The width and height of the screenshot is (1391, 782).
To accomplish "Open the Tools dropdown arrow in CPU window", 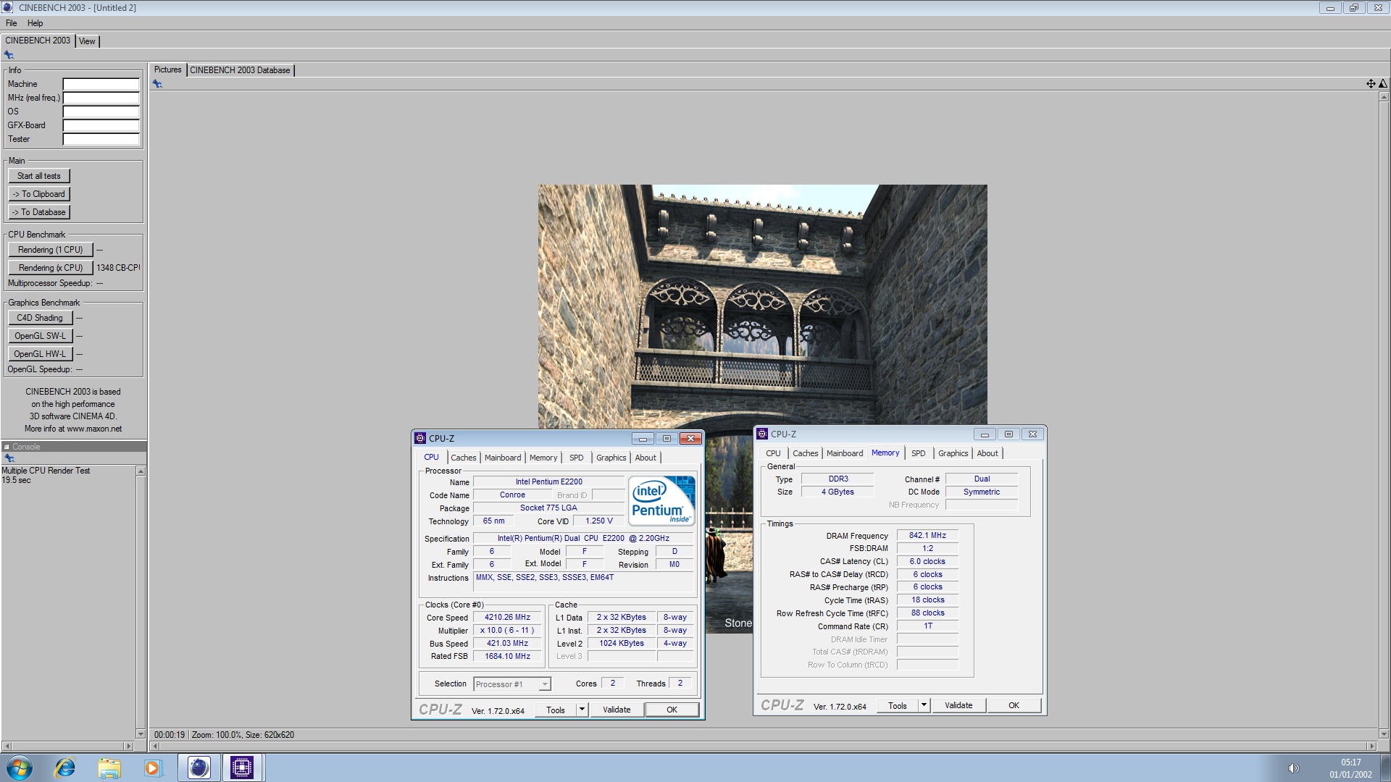I will [582, 710].
